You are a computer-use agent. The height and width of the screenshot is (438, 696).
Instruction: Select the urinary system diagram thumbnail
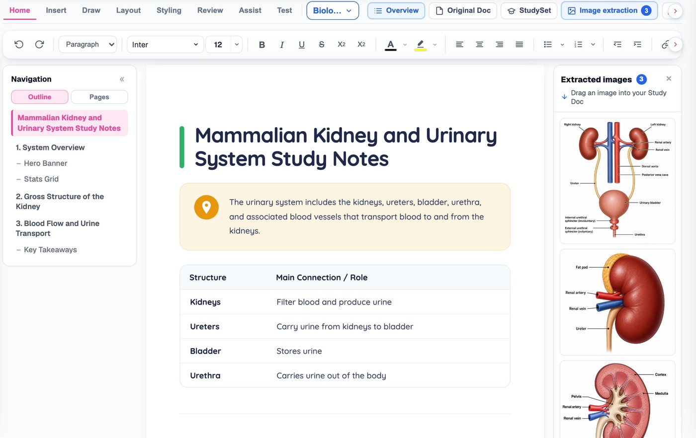click(617, 181)
